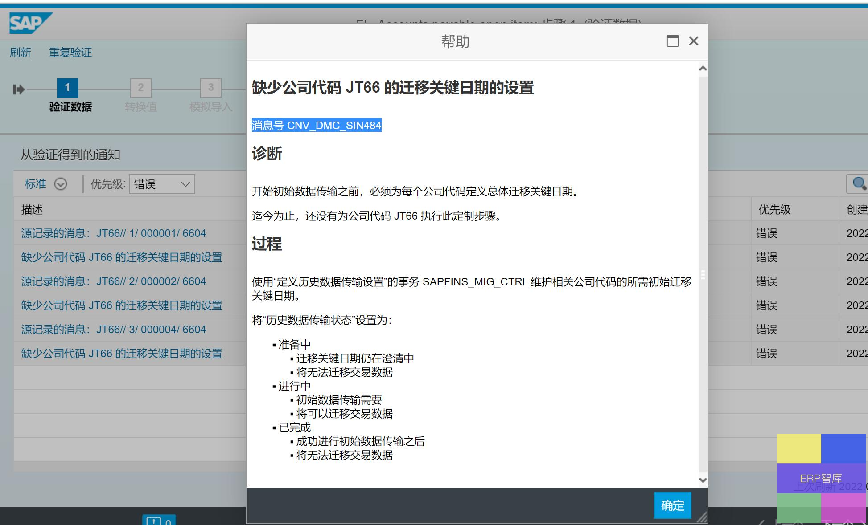Viewport: 868px width, 525px height.
Task: Click the help heading 缺少公司代码 JT66 的迁移关键日期的设置
Action: point(393,87)
